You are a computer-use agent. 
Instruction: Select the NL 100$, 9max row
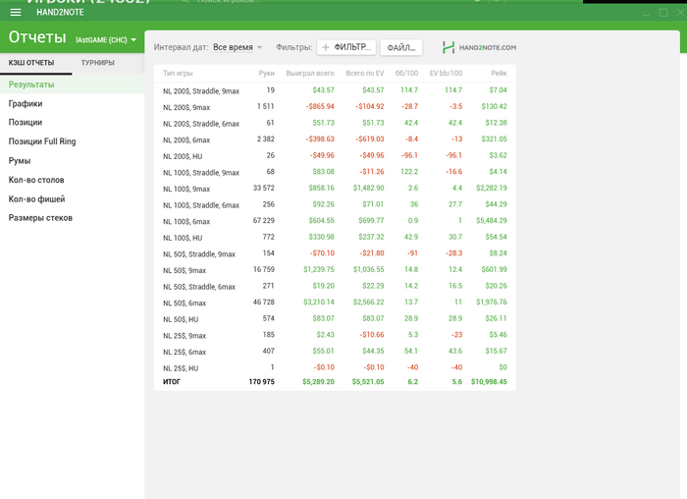[335, 189]
